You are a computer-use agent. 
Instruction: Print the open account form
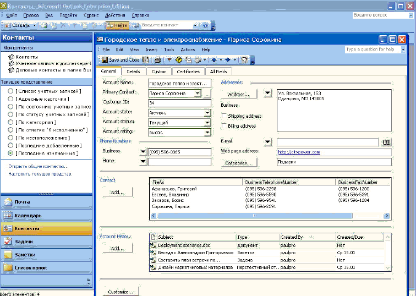158,60
